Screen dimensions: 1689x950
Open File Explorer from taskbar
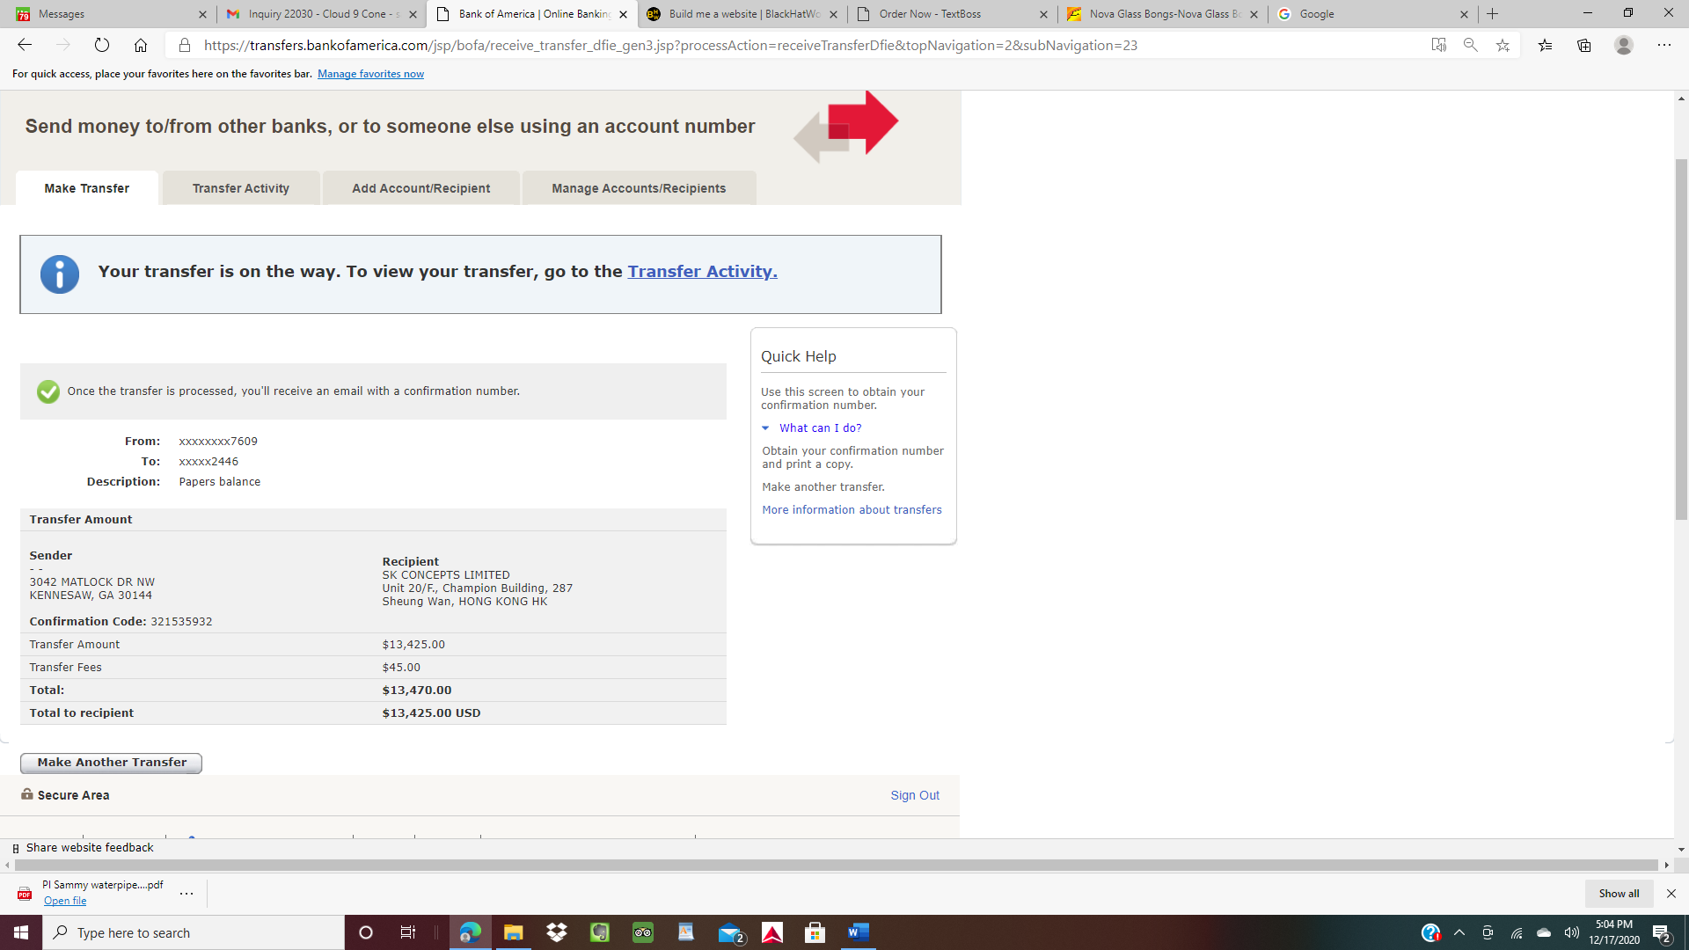click(514, 932)
